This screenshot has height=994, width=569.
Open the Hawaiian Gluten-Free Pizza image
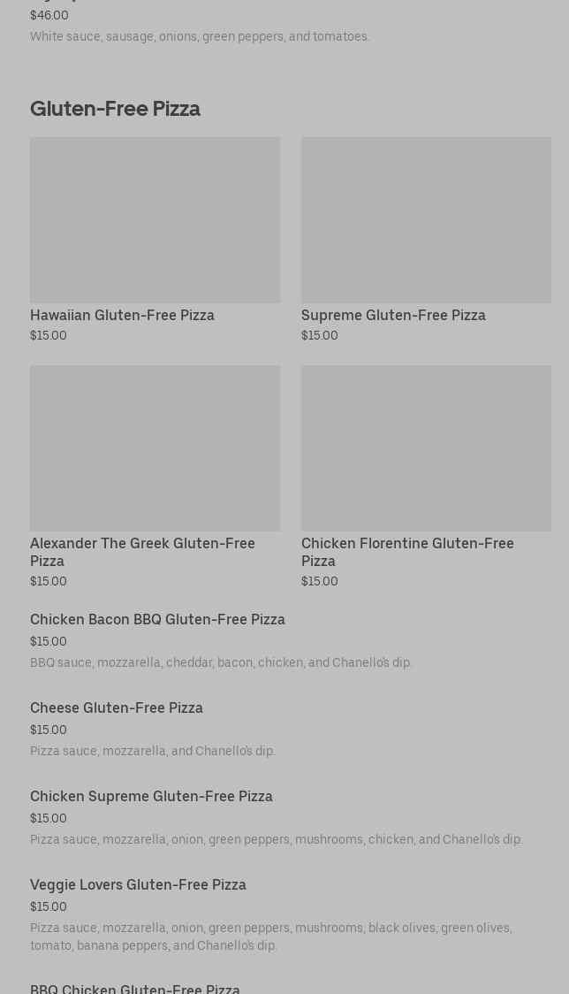coord(155,220)
